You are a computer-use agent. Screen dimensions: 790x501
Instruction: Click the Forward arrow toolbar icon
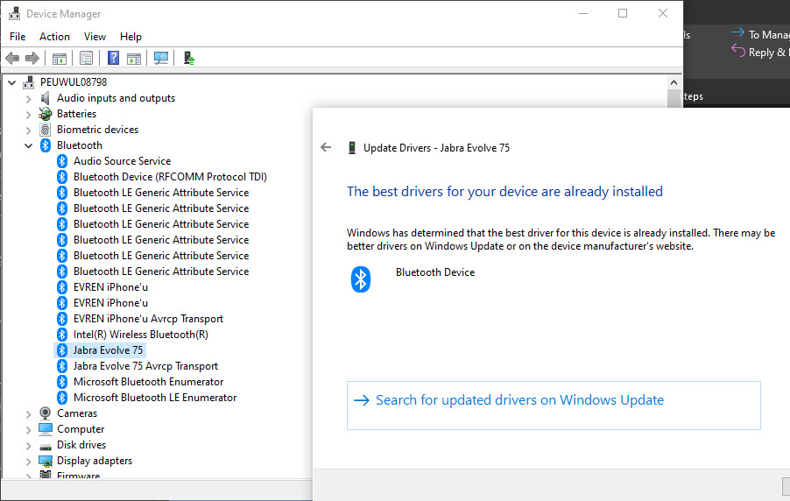(32, 59)
